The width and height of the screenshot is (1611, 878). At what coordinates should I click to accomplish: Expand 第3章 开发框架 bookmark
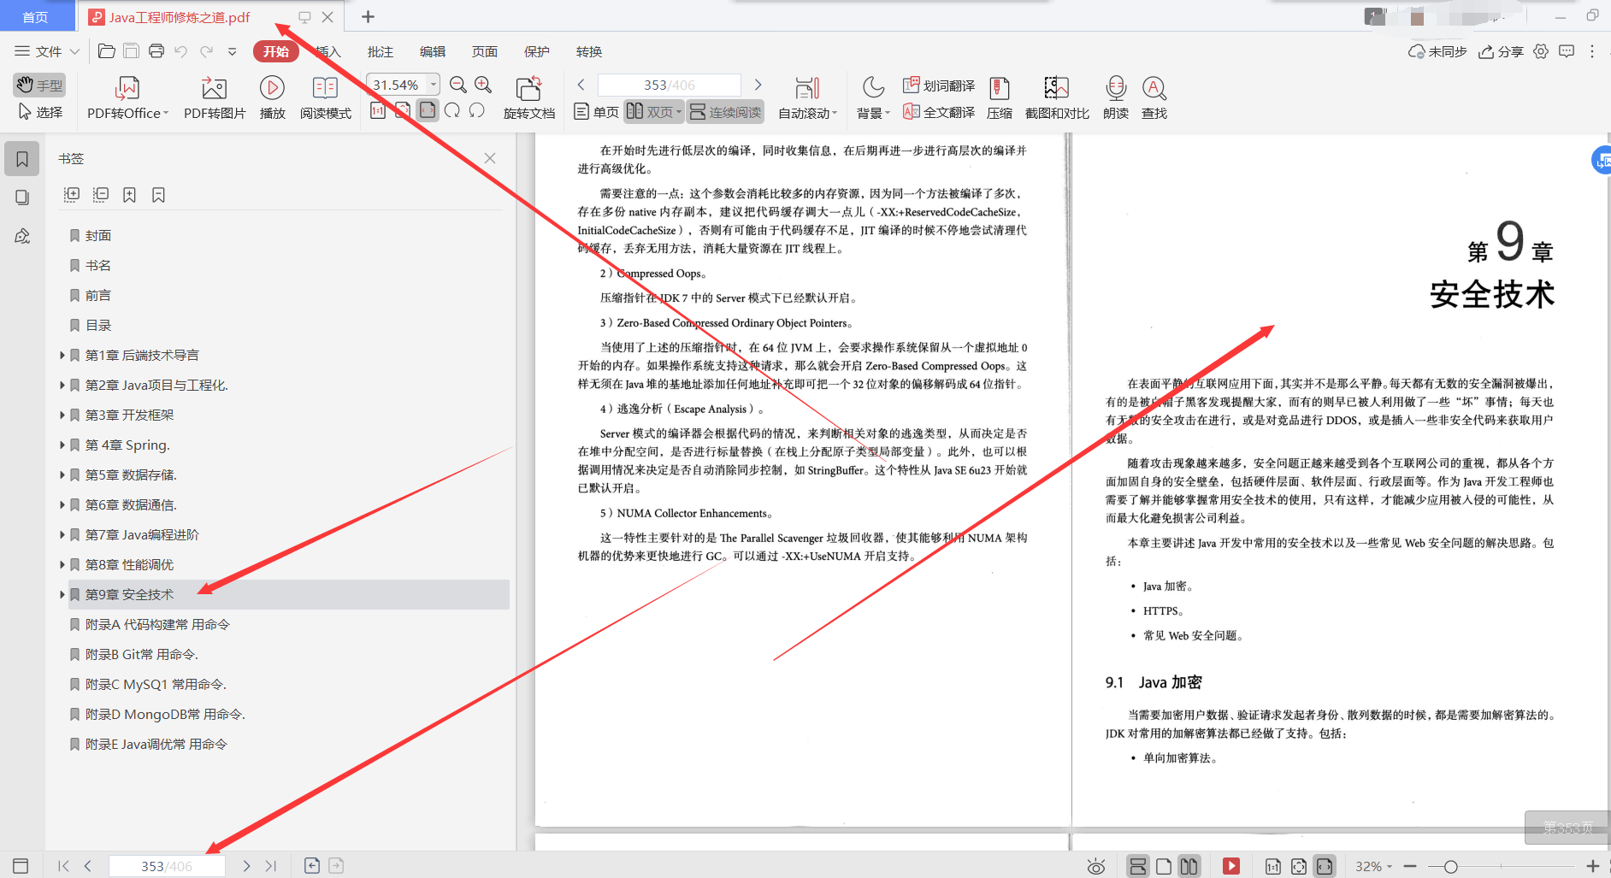coord(62,415)
